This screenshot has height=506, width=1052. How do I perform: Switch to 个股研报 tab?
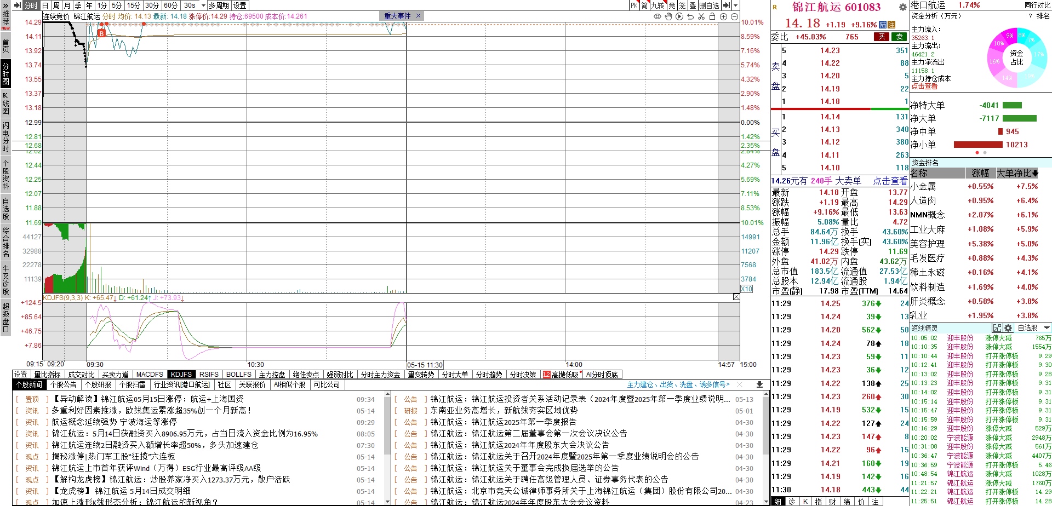coord(98,385)
